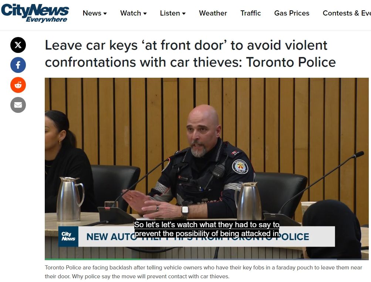Click the video progress bar
The width and height of the screenshot is (371, 282).
click(206, 259)
